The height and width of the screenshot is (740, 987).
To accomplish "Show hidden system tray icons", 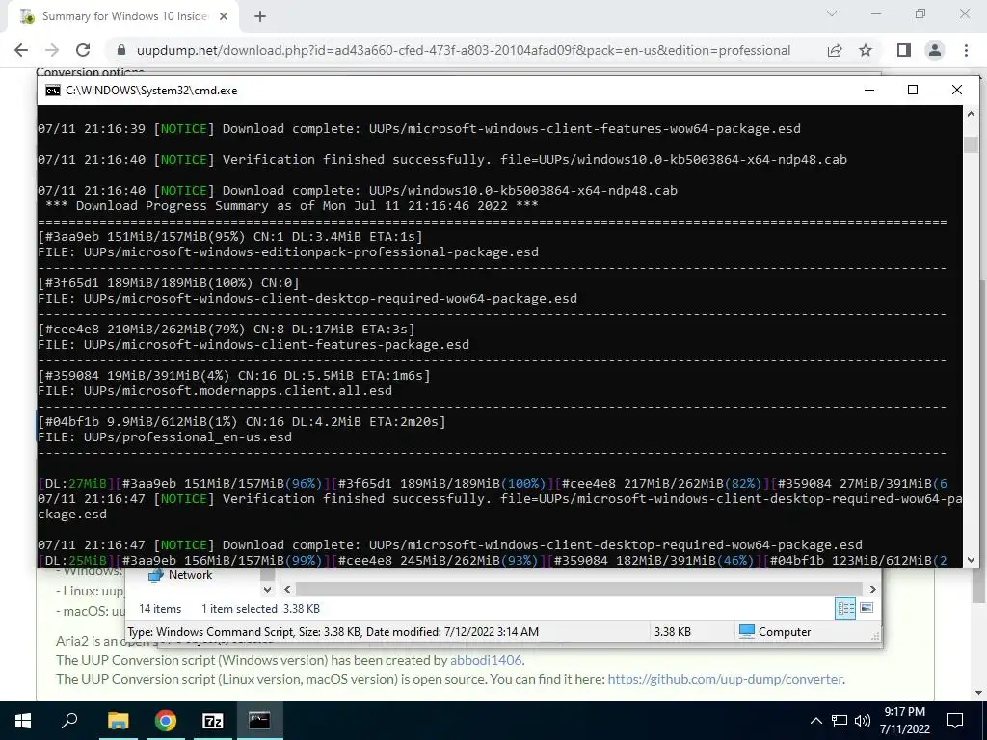I will [815, 721].
